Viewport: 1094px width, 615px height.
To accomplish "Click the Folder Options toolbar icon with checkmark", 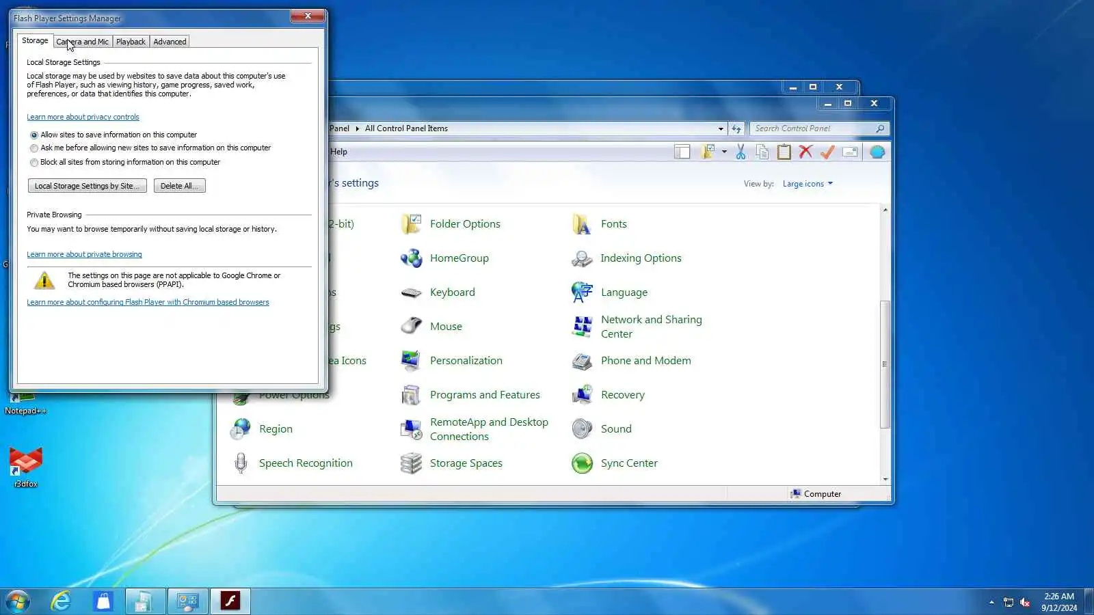I will click(x=708, y=152).
